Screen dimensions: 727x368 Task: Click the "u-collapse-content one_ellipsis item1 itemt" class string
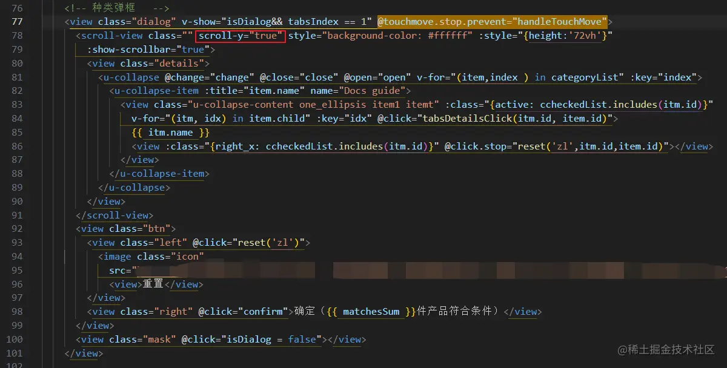(314, 105)
